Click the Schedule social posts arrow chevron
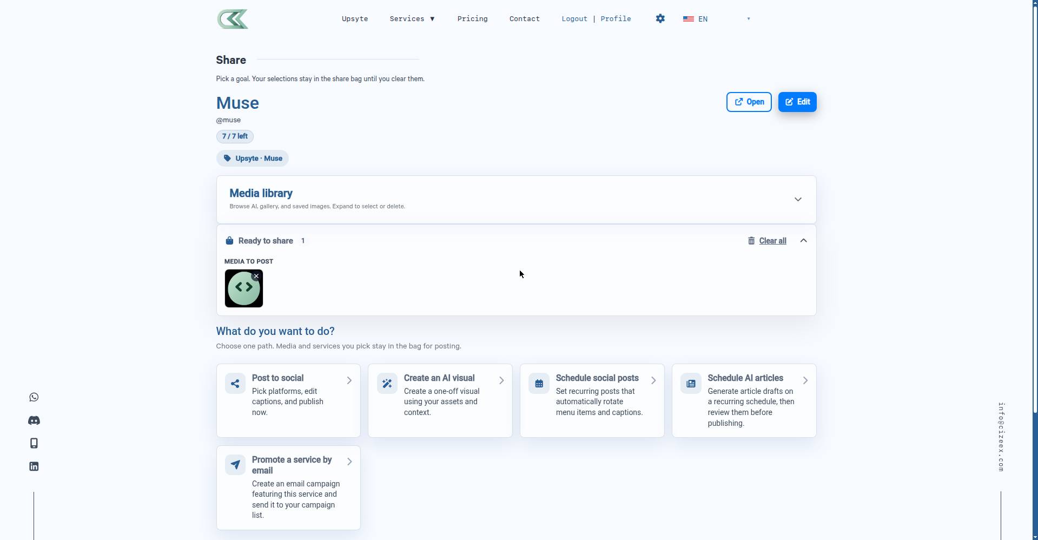 [653, 380]
